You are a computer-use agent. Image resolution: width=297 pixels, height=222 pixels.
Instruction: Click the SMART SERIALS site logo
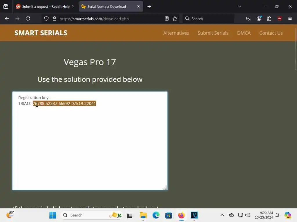pyautogui.click(x=41, y=33)
